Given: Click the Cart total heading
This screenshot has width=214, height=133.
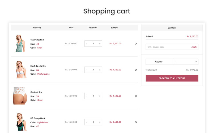Looking at the screenshot, I should point(172,28).
